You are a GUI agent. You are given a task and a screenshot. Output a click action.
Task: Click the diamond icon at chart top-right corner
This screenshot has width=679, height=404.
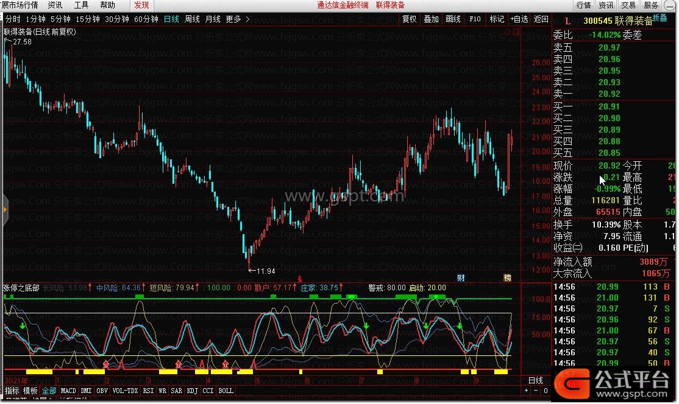[x=508, y=32]
